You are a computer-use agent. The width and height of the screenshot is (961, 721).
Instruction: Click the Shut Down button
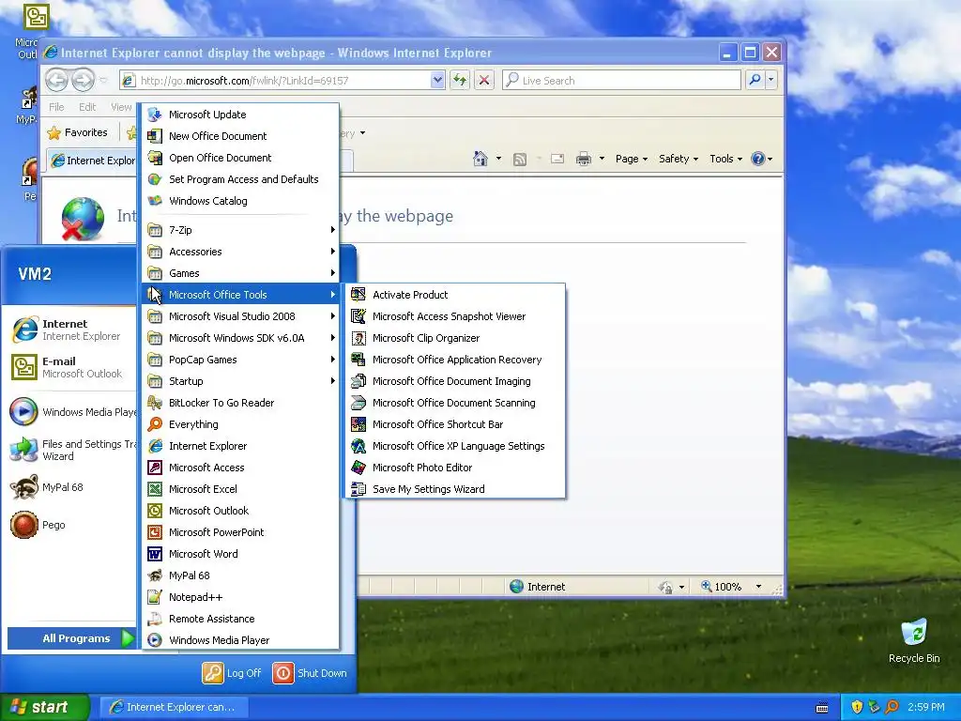[x=310, y=673]
